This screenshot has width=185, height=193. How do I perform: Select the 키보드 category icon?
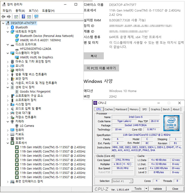pos(12,134)
